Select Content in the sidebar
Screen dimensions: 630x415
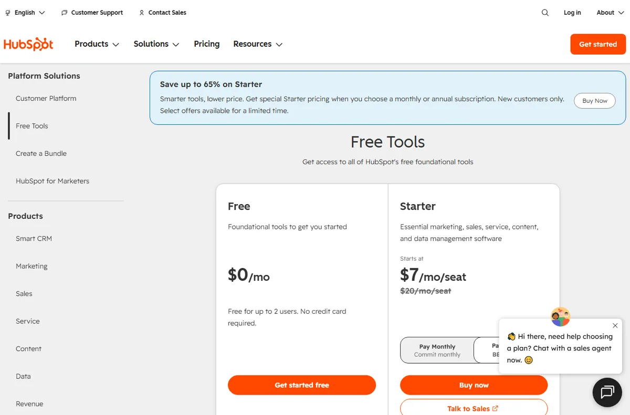click(x=28, y=349)
